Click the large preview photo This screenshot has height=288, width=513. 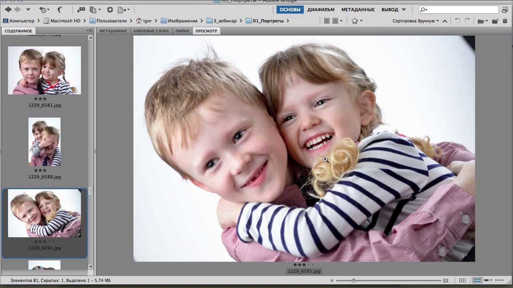tap(304, 149)
